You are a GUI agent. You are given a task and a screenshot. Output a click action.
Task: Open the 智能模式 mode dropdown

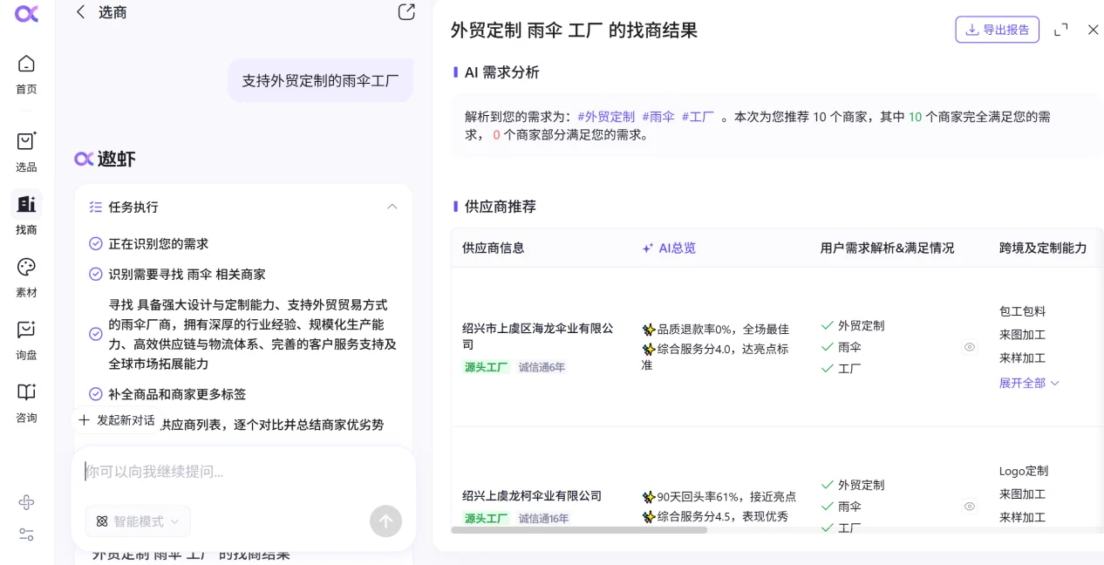click(138, 521)
